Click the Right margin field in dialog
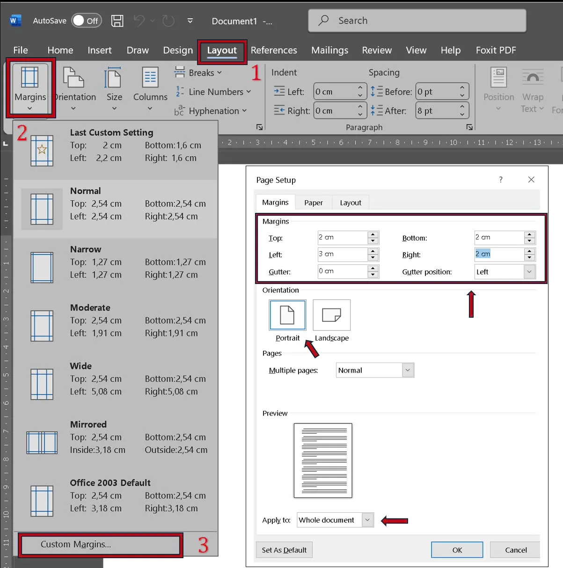This screenshot has height=568, width=563. [499, 255]
